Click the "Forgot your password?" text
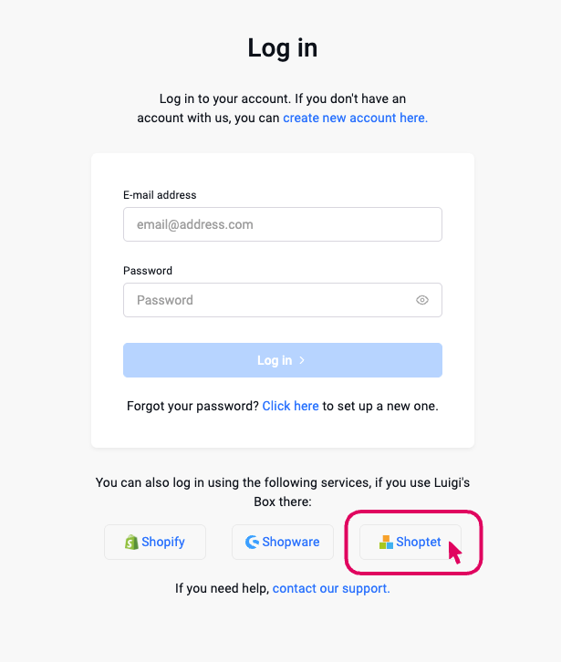 click(x=192, y=406)
